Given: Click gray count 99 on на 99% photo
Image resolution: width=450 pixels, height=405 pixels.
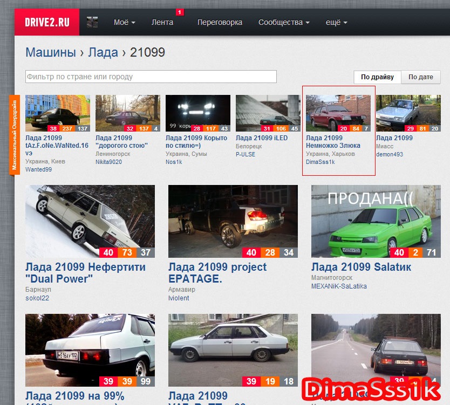Looking at the screenshot, I should pos(146,381).
